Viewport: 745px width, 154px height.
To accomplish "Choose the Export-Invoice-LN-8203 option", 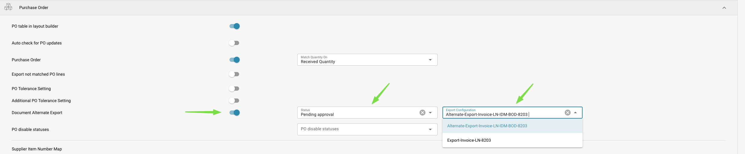I will 469,140.
